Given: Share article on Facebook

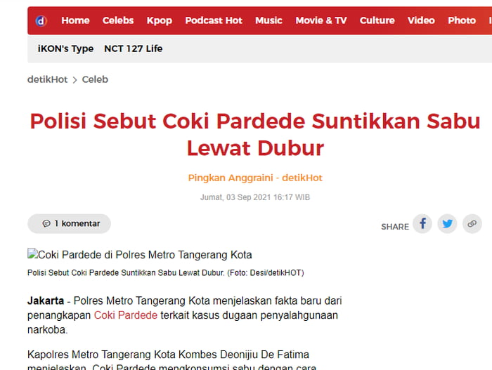Looking at the screenshot, I should click(422, 224).
